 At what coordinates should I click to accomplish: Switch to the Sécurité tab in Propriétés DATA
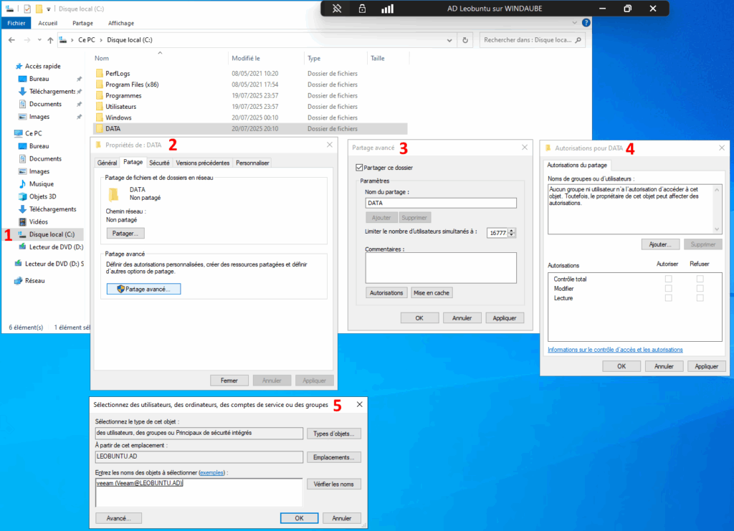click(159, 163)
